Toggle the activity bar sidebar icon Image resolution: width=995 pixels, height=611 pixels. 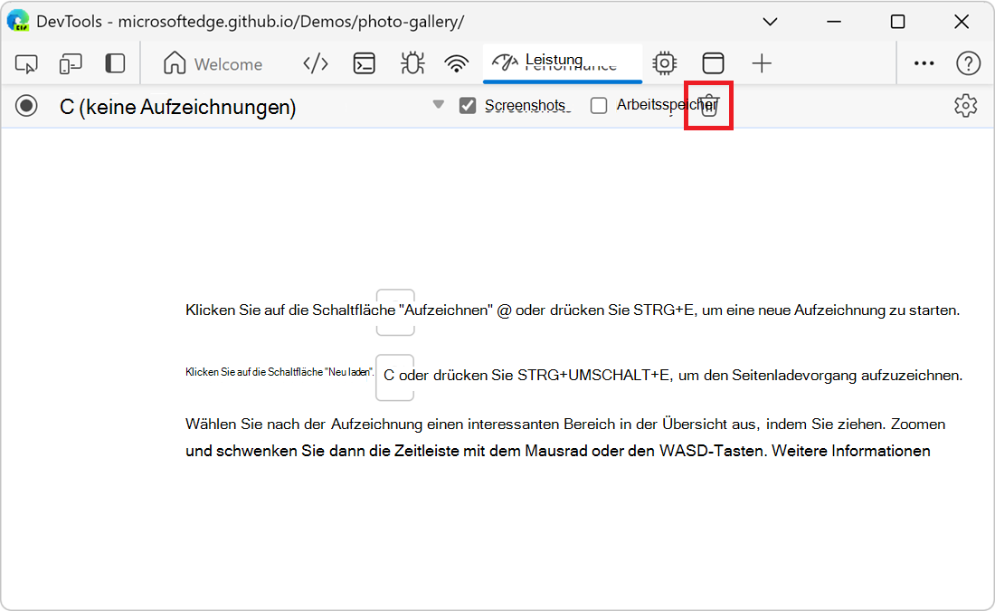coord(115,63)
